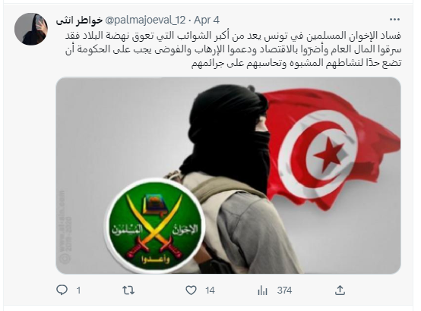The width and height of the screenshot is (421, 311).
Task: Open the three-dot more options menu
Action: coord(394,20)
